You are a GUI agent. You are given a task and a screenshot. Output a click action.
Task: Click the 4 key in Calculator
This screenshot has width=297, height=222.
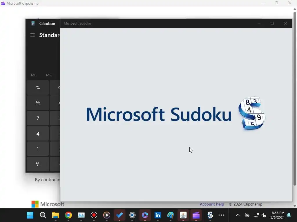pos(38,134)
